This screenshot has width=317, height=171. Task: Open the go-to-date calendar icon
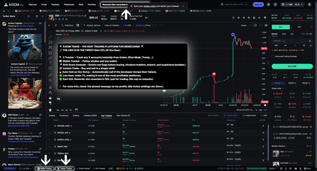pos(76,110)
